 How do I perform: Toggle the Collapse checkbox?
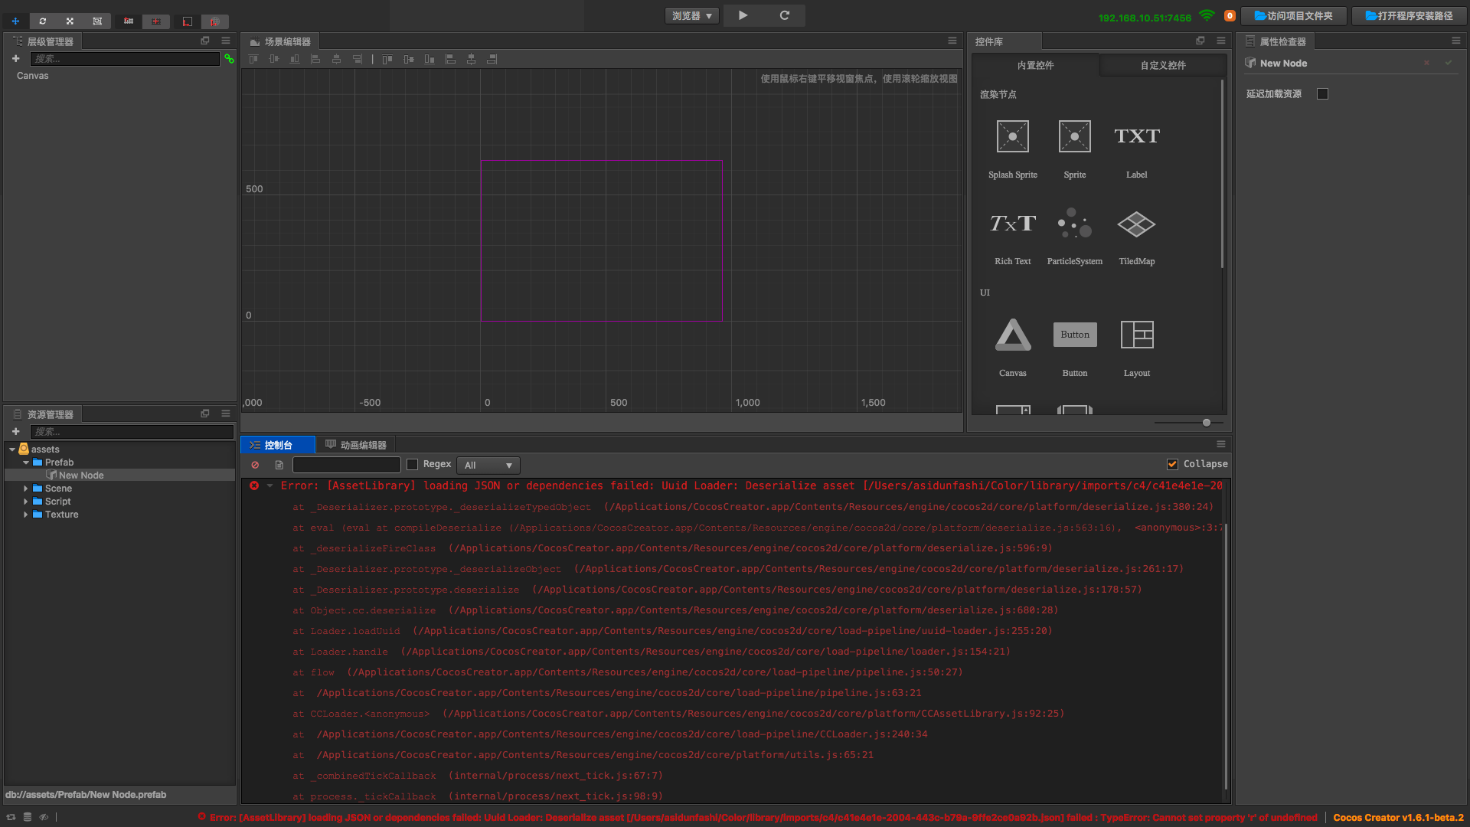click(x=1172, y=464)
